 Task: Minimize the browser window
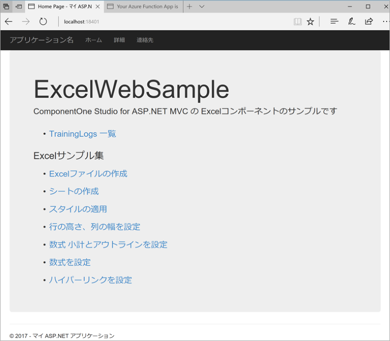tap(350, 6)
